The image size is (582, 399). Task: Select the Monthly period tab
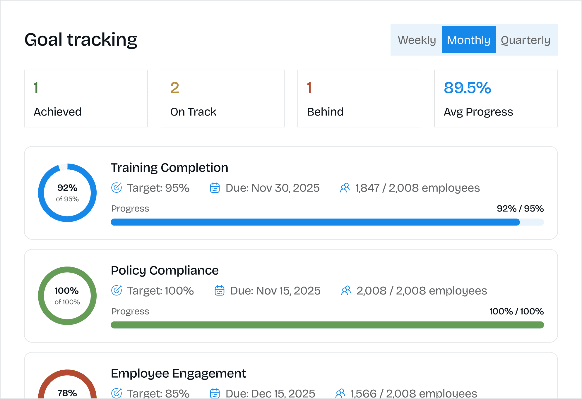(x=469, y=40)
